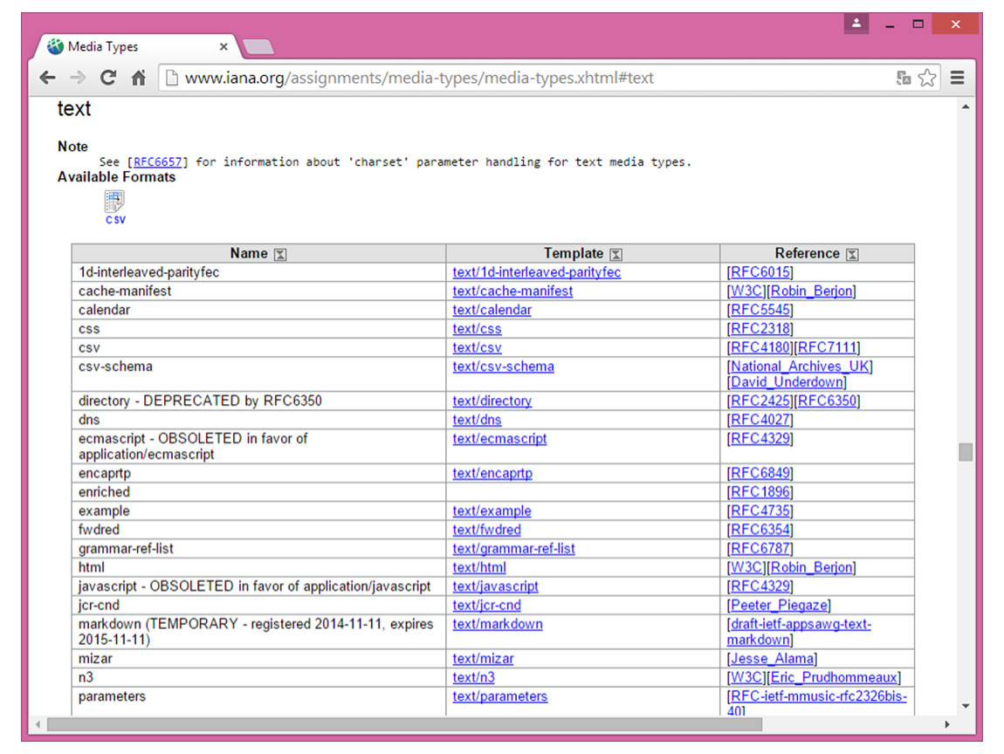Open the text/ecmascript template link
Image resolution: width=1004 pixels, height=754 pixels.
click(499, 439)
